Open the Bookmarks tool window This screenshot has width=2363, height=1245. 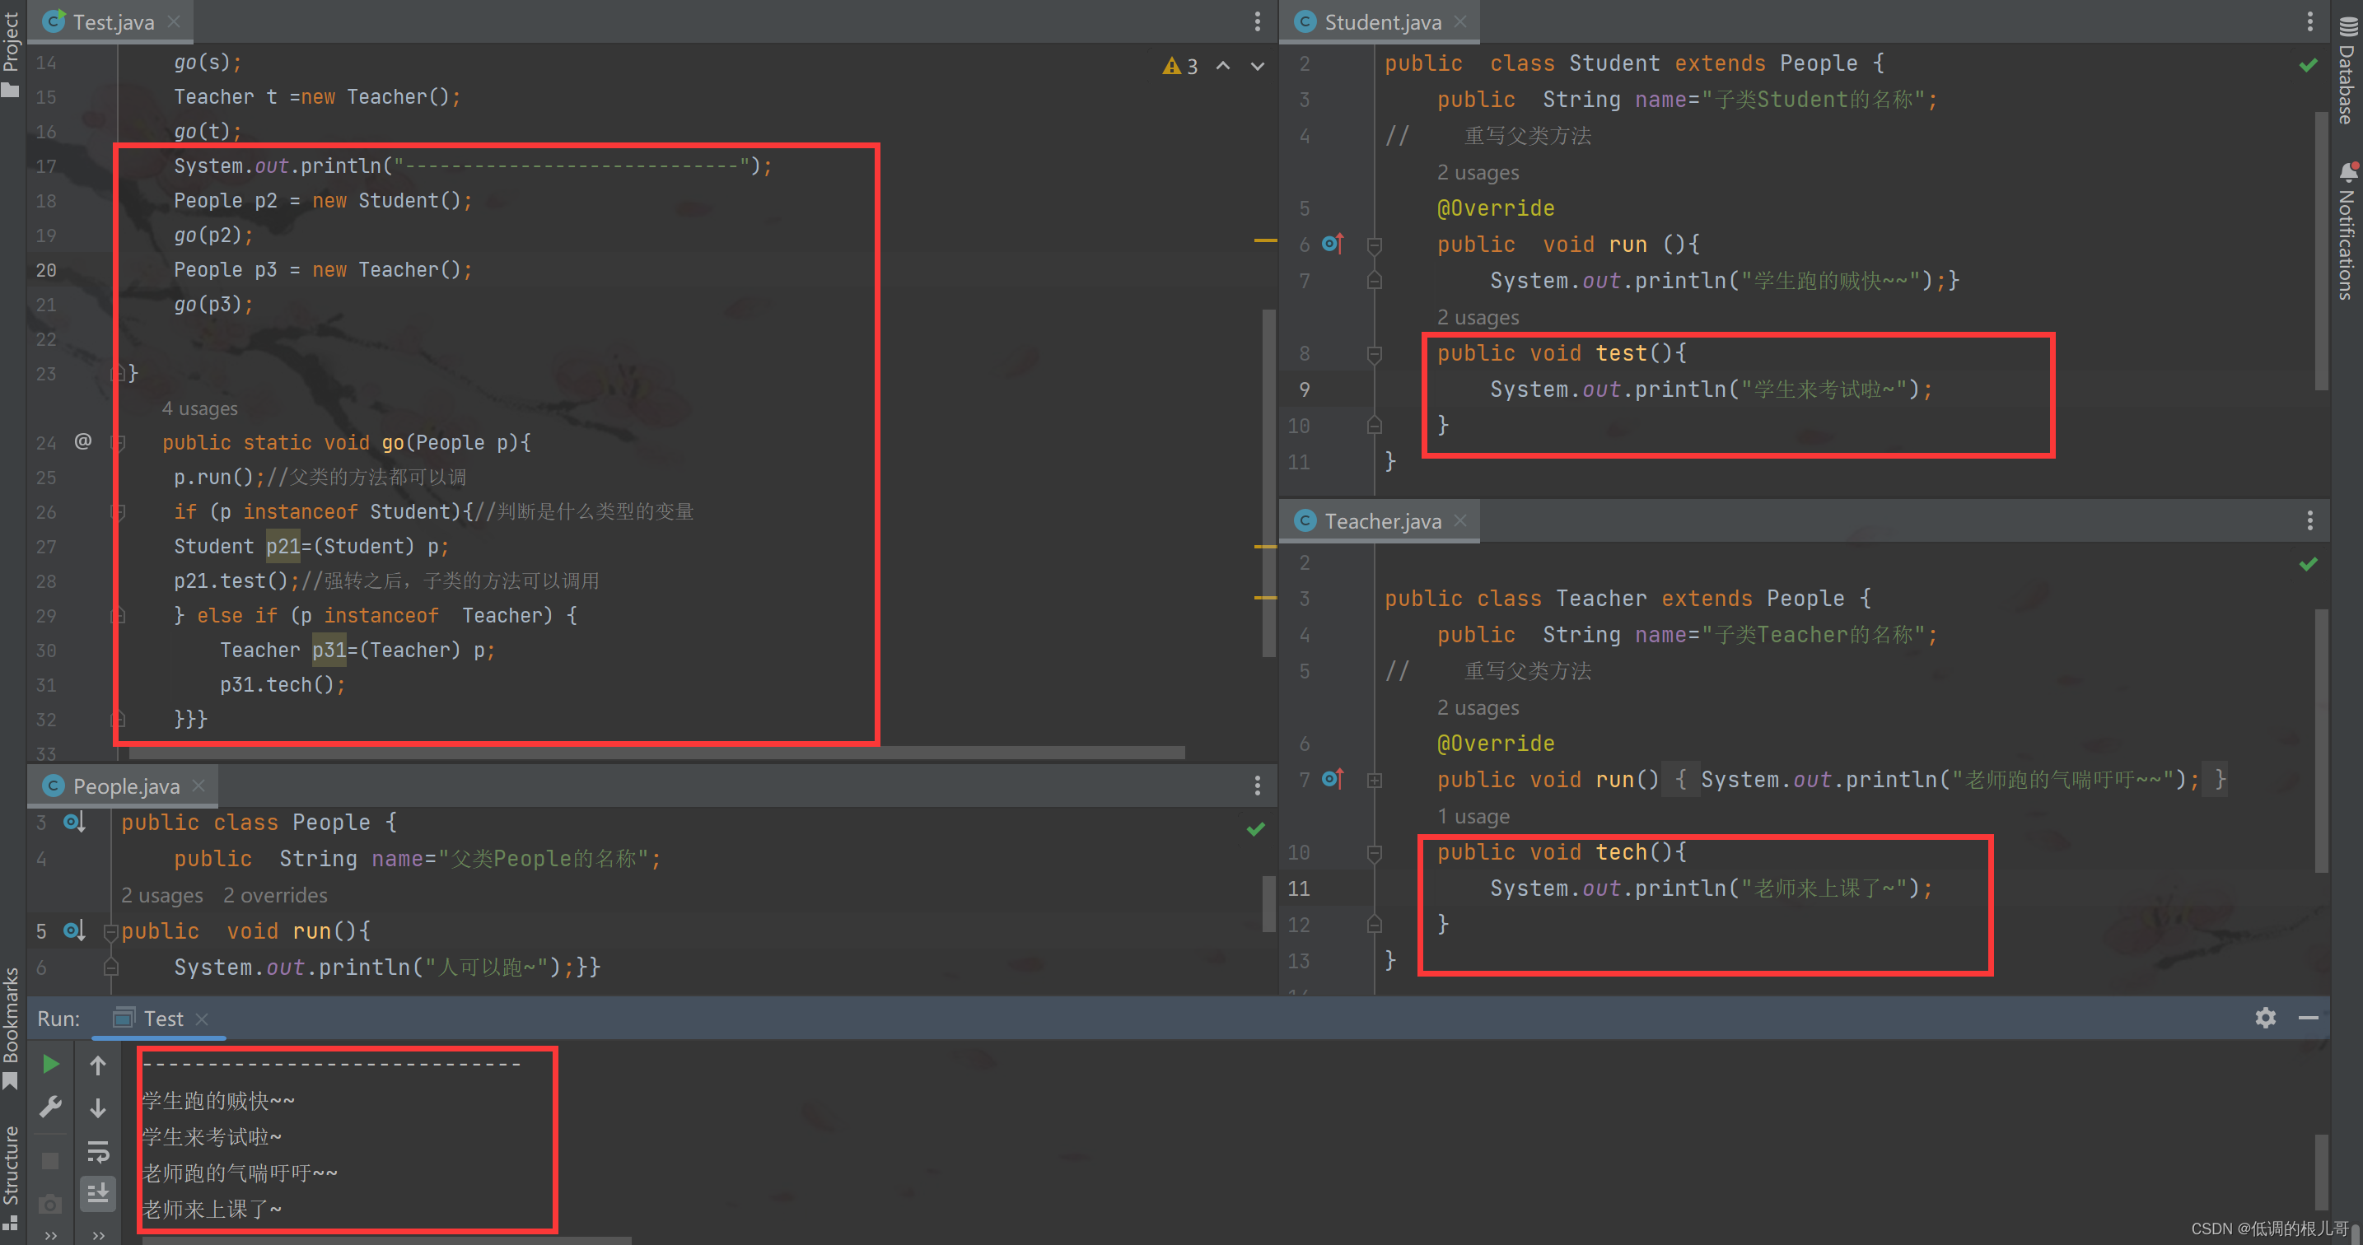pos(11,1028)
